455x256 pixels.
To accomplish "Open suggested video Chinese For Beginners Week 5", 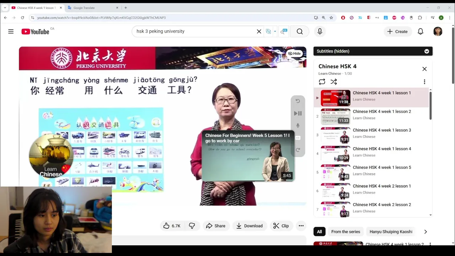I will click(248, 156).
